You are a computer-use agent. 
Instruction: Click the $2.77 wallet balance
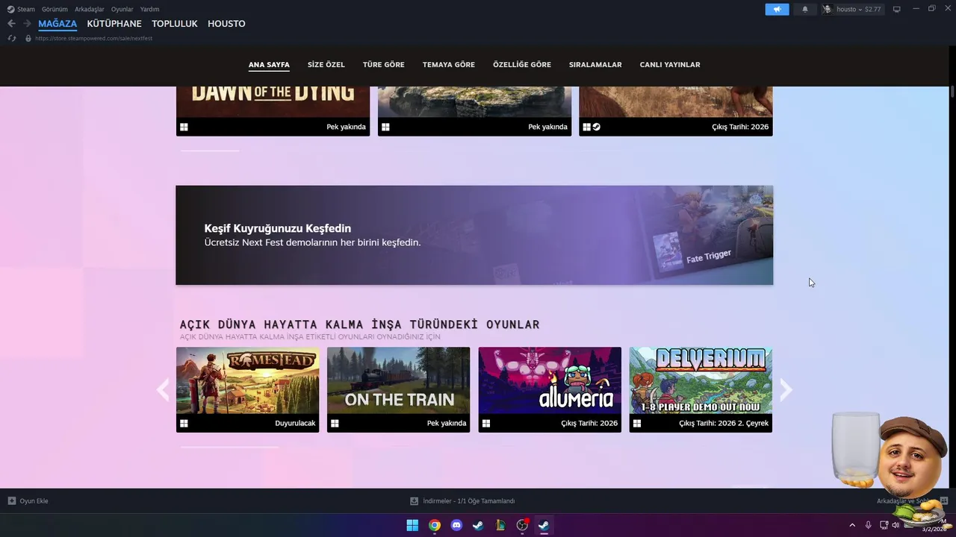click(x=873, y=9)
